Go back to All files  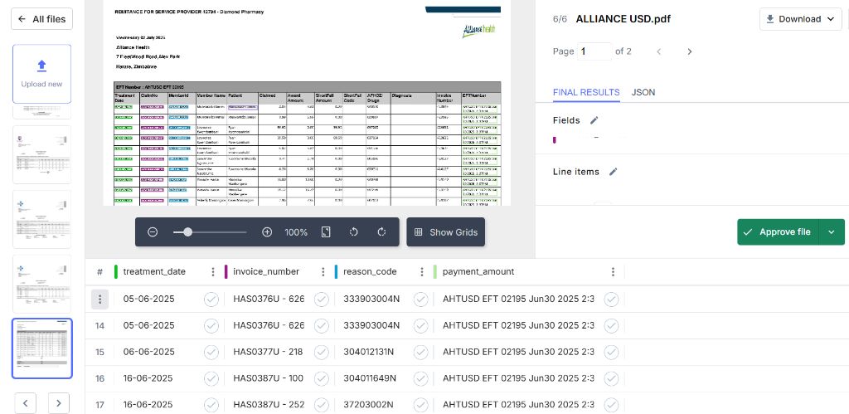click(x=41, y=19)
